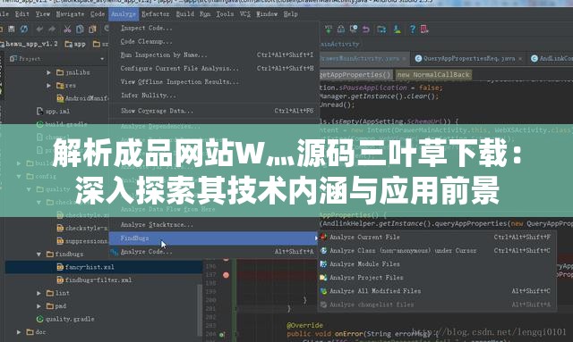Click the Synchronize refresh toolbar icon
The image size is (573, 342).
(24, 29)
